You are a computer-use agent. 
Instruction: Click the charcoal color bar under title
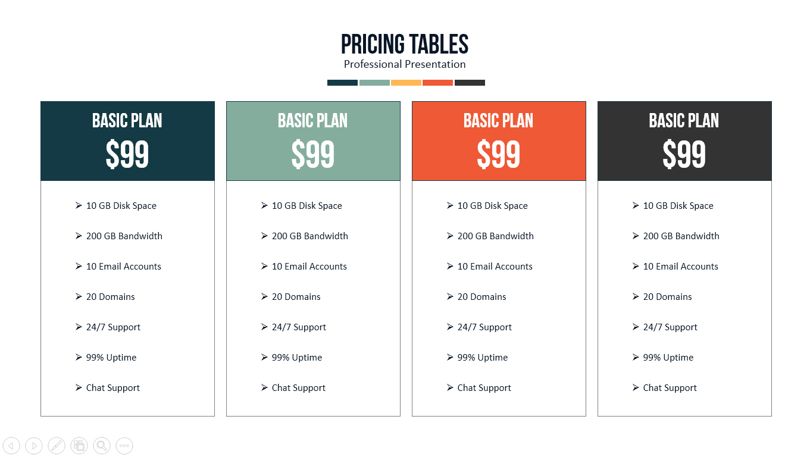coord(470,83)
